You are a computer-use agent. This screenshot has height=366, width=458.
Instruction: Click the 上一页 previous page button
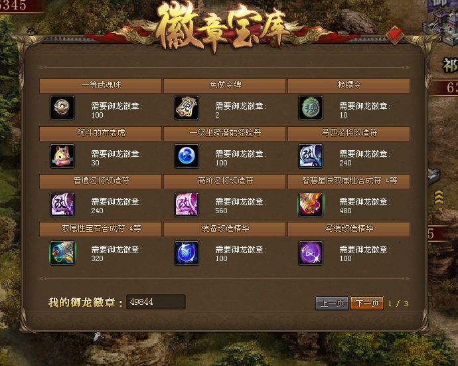(x=332, y=303)
